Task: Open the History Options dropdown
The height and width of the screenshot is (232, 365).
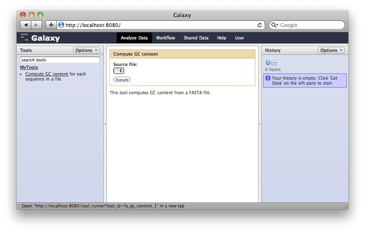Action: tap(332, 50)
